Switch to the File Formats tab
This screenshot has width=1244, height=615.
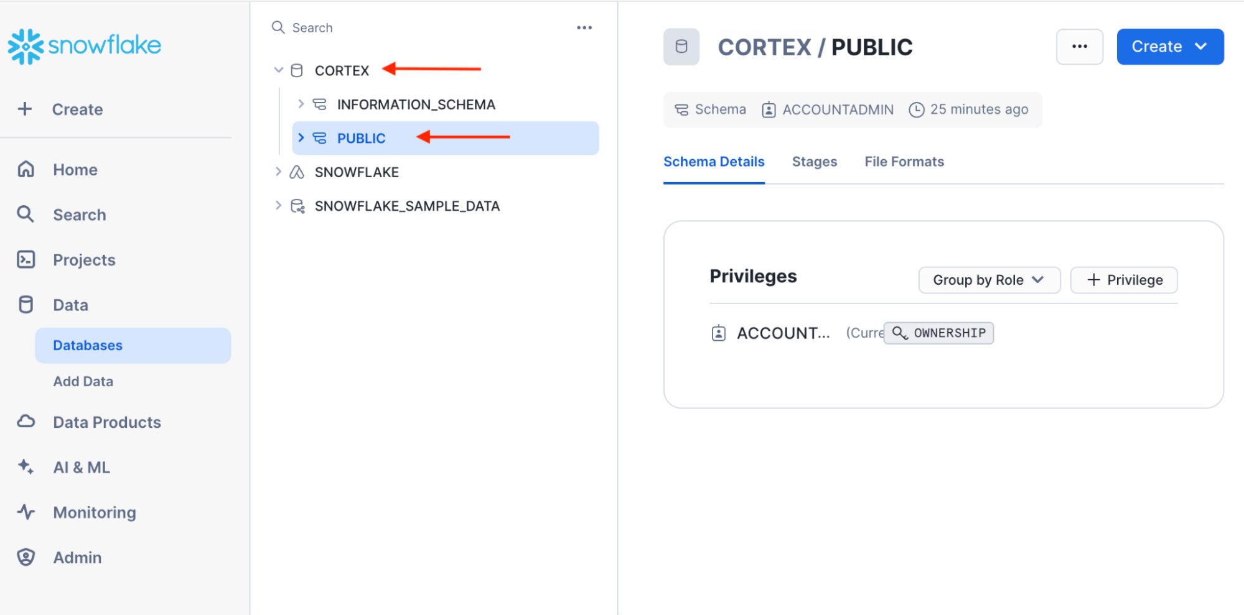coord(904,162)
